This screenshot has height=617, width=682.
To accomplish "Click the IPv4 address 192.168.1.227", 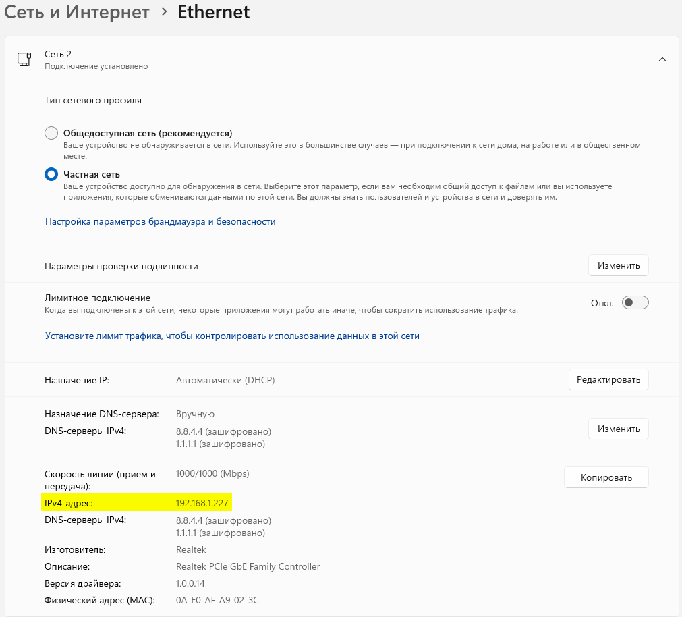I will pos(202,503).
